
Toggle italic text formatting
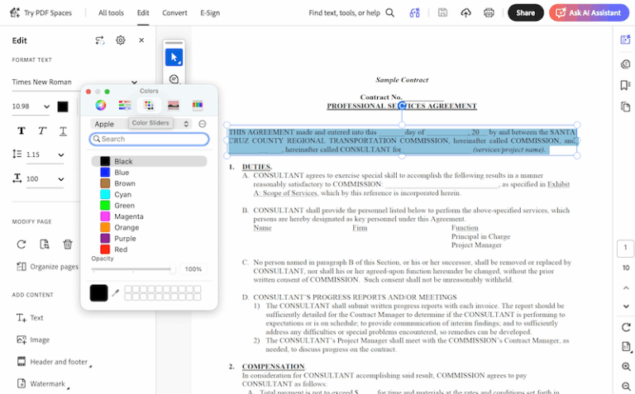[x=42, y=131]
